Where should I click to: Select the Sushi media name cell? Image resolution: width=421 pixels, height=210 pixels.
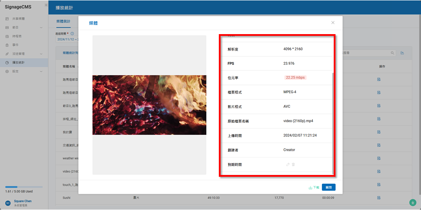pos(67,198)
